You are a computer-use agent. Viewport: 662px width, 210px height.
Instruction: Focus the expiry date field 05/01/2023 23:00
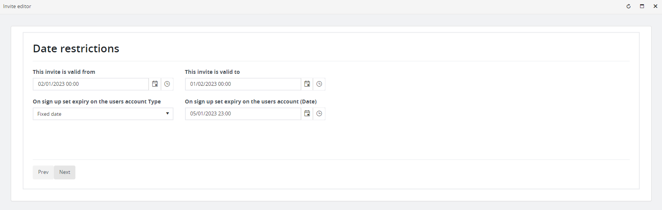point(243,113)
